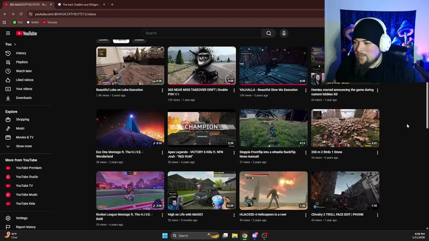The height and width of the screenshot is (241, 429).
Task: Open title HIJACKED 4 Helicopters in a row!
Action: click(263, 215)
